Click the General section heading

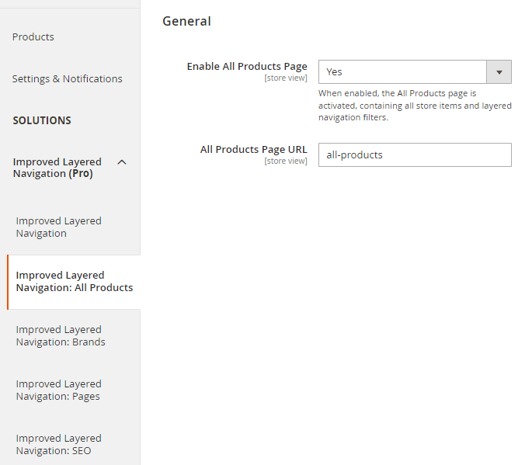pos(186,21)
